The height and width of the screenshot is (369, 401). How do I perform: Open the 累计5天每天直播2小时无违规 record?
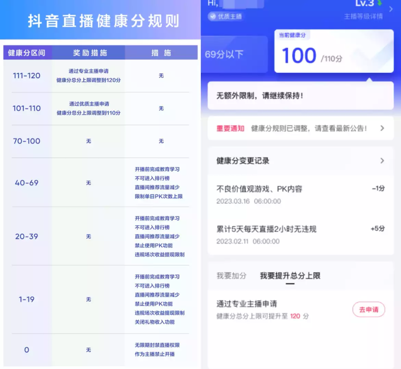tap(300, 234)
